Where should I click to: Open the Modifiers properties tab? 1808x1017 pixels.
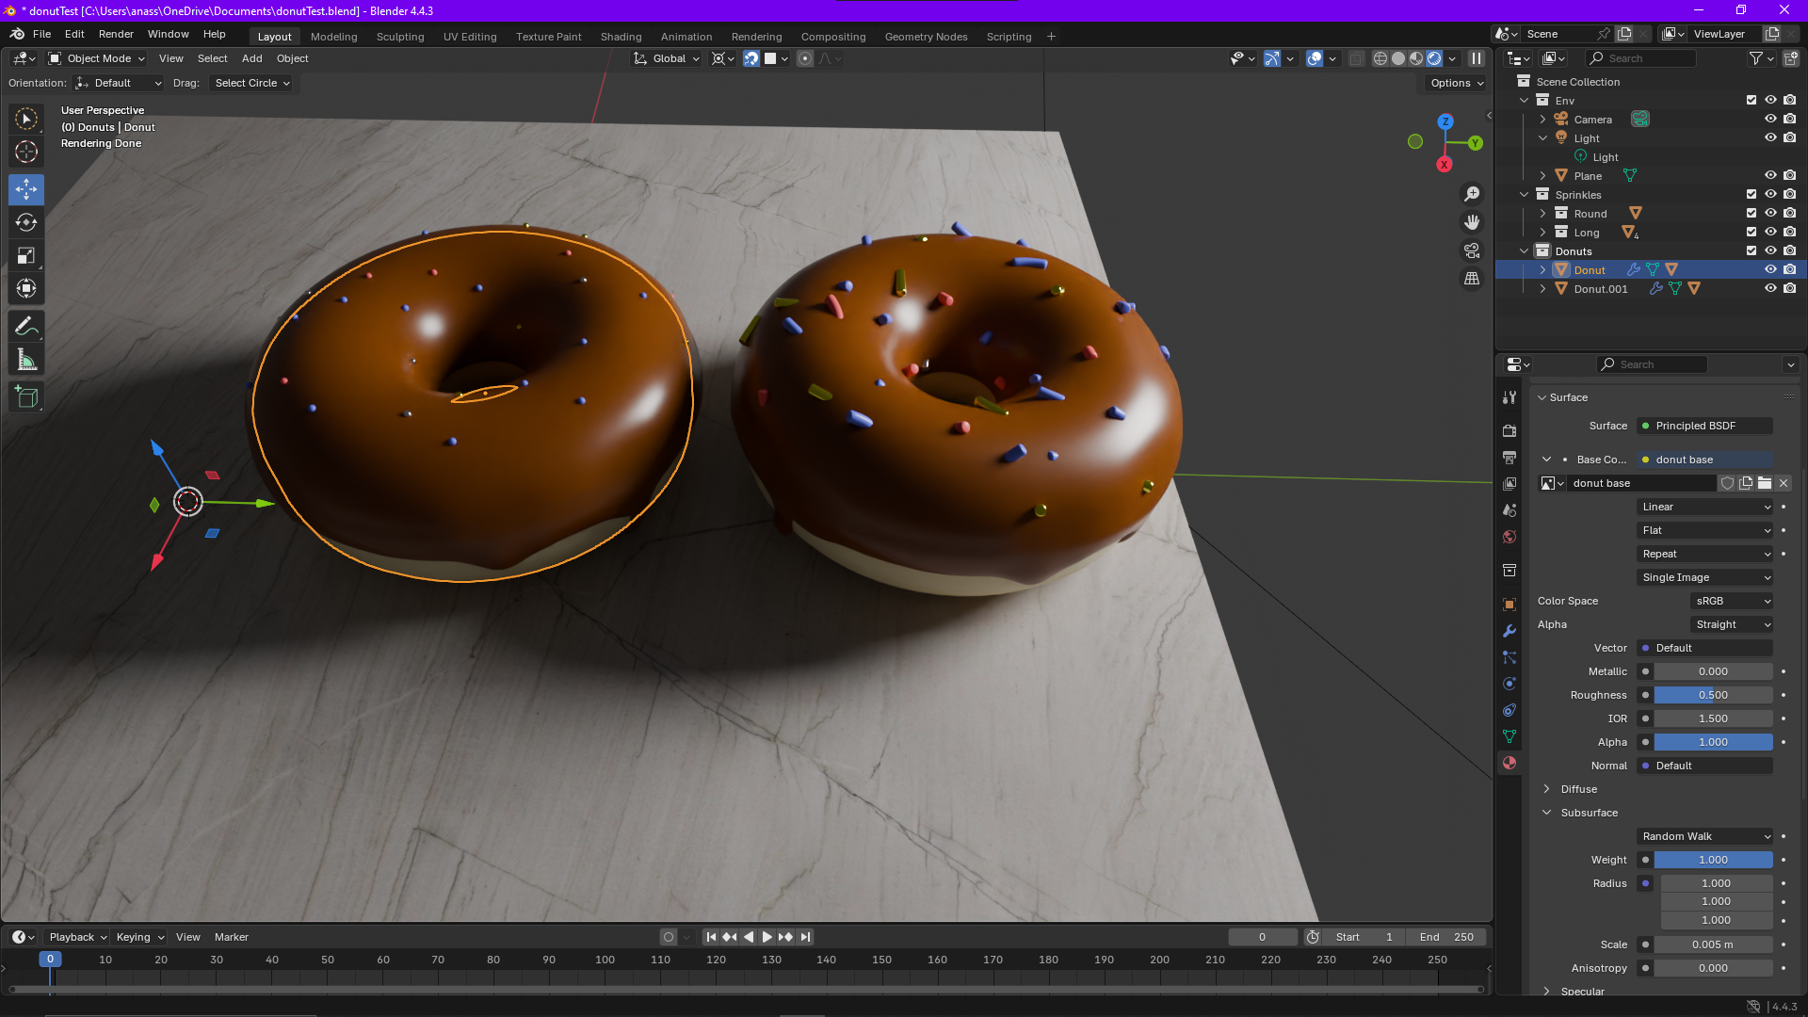point(1509,631)
